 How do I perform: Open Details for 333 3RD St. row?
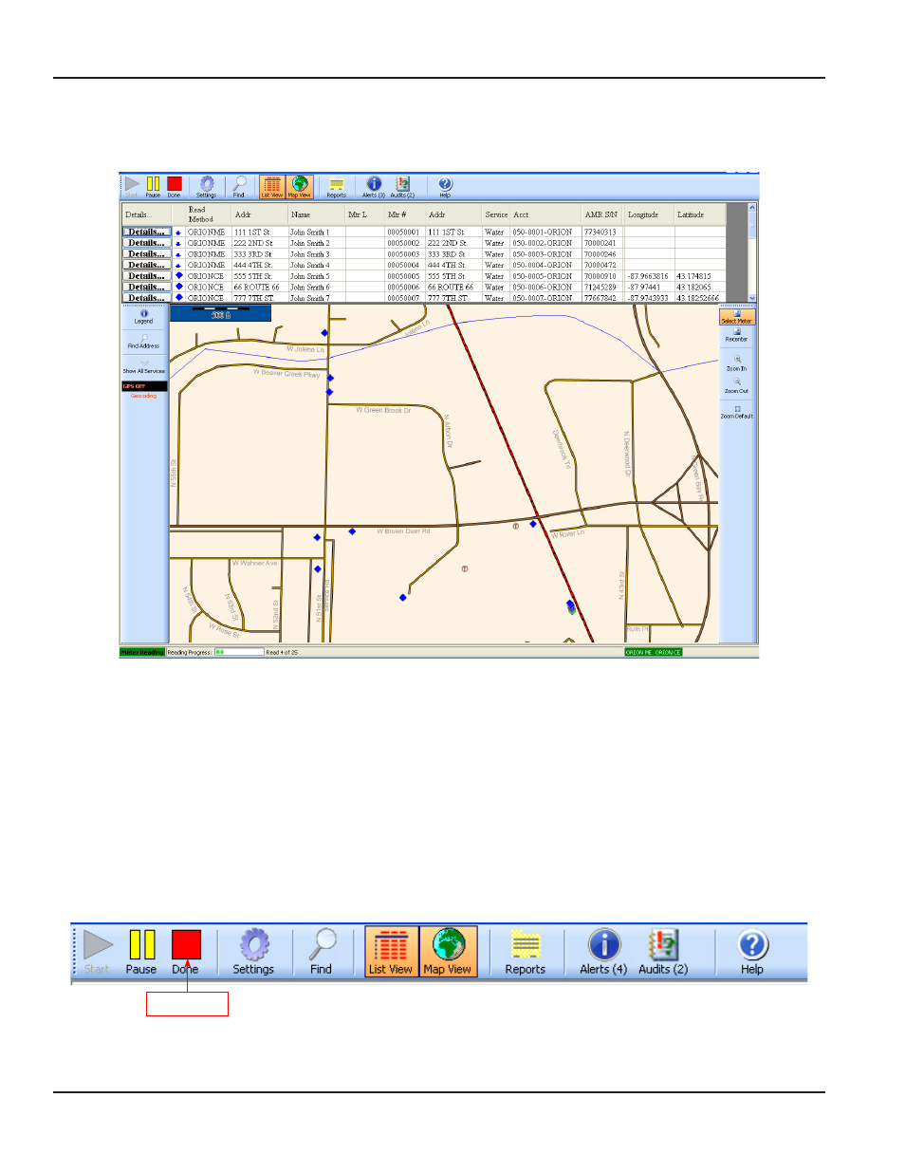click(146, 254)
